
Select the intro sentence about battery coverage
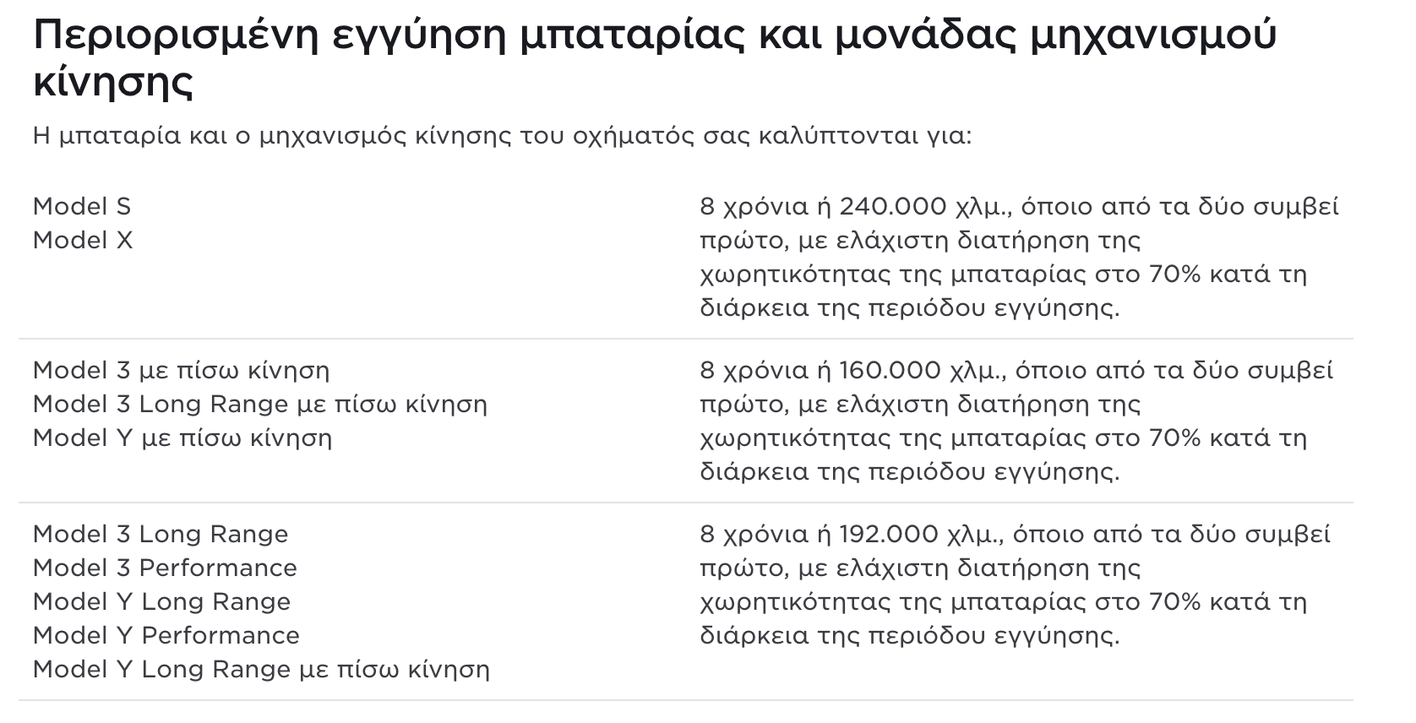[503, 136]
